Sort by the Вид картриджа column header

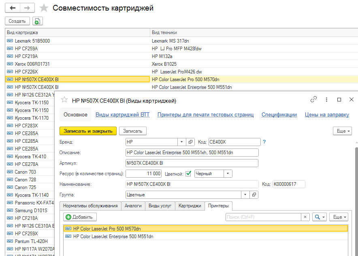[77, 32]
